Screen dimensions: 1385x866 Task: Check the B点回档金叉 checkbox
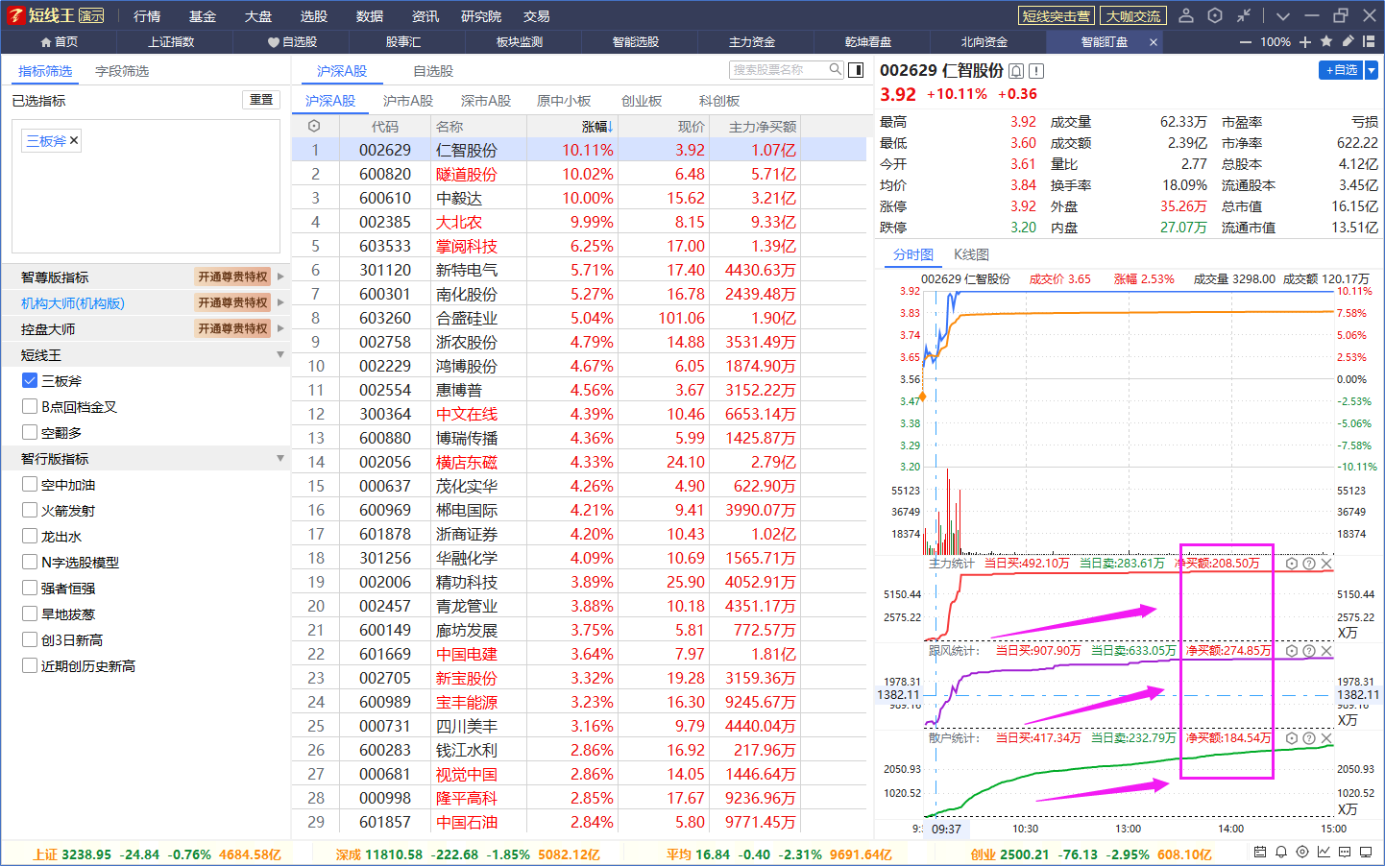[x=30, y=406]
